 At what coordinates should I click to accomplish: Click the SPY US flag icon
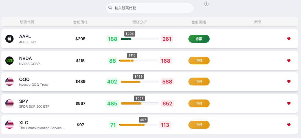pyautogui.click(x=9, y=103)
